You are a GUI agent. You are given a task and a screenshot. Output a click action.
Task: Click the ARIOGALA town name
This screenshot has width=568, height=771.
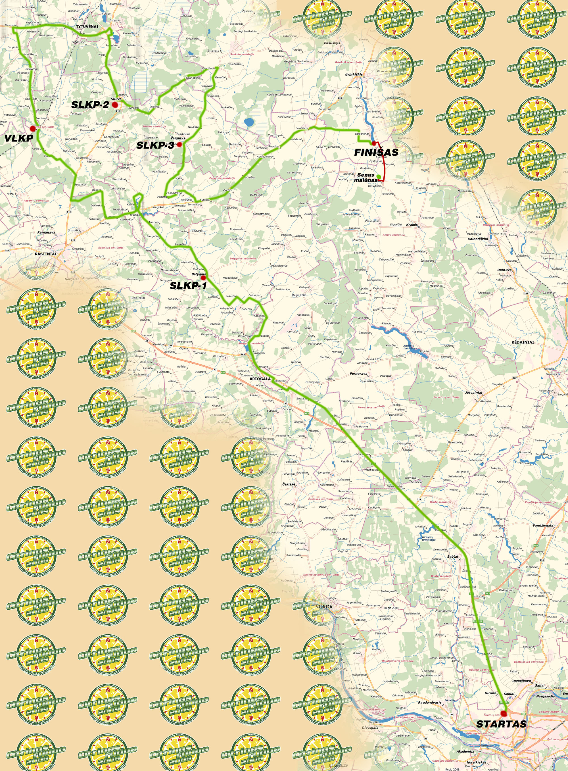pos(260,379)
